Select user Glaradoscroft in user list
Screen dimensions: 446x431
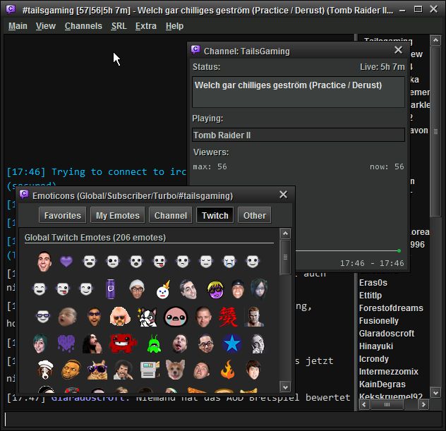(386, 334)
